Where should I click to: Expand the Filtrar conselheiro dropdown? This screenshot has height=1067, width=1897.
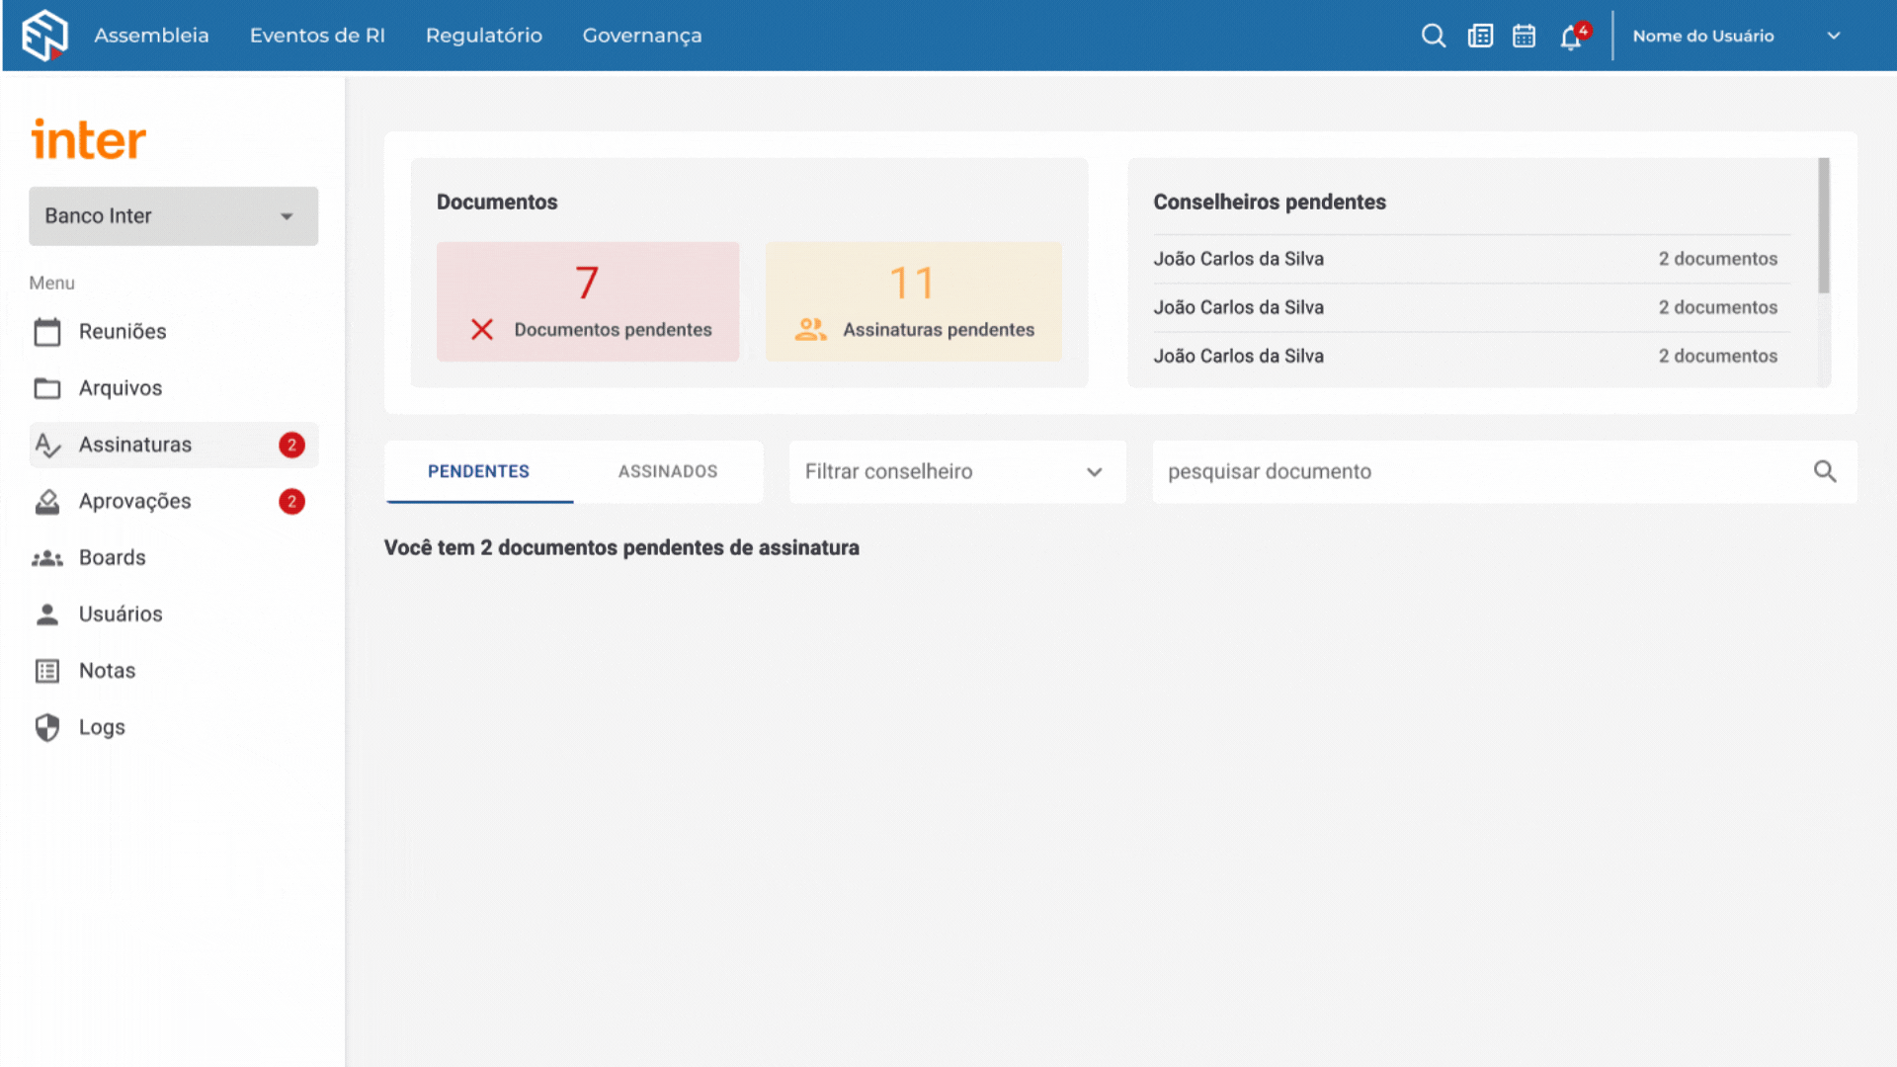956,471
